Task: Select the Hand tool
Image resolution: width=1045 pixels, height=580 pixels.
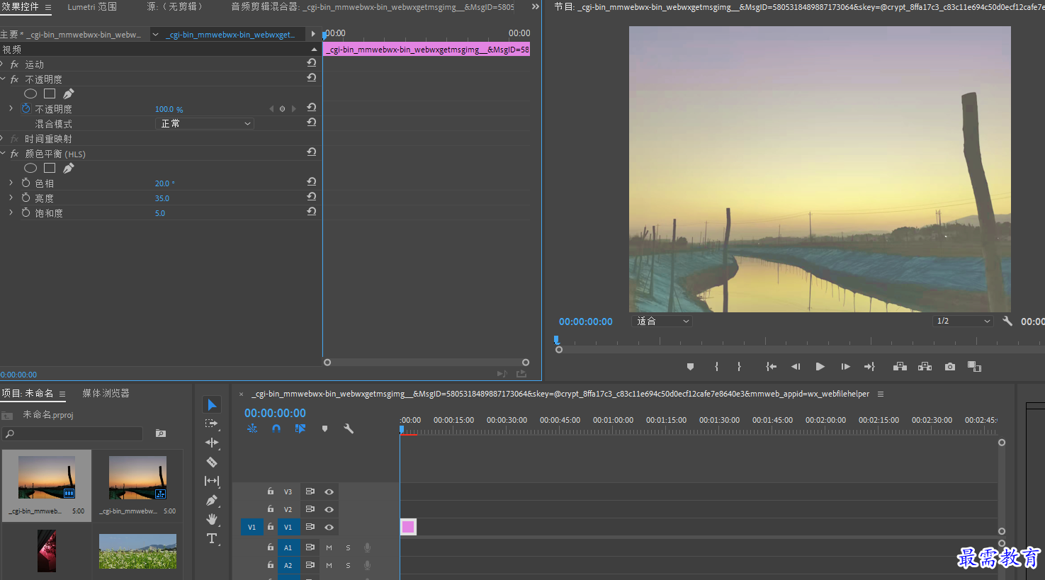Action: (x=212, y=519)
